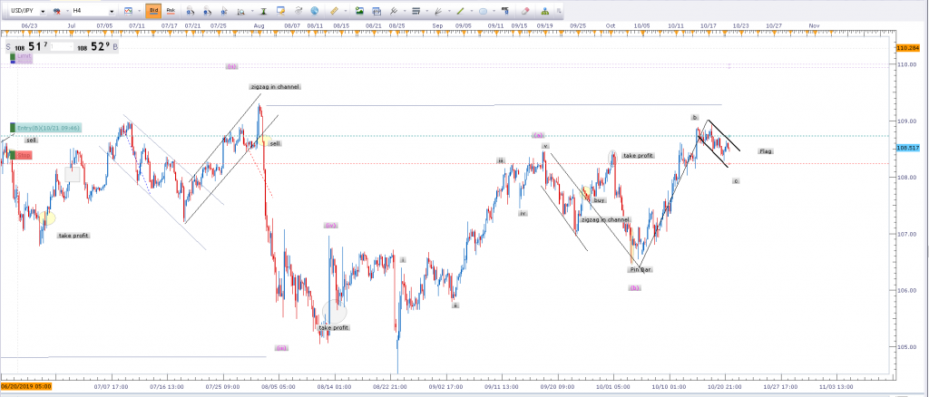929x397 pixels.
Task: Click the 'Pin Bar' annotation label
Action: [x=640, y=269]
